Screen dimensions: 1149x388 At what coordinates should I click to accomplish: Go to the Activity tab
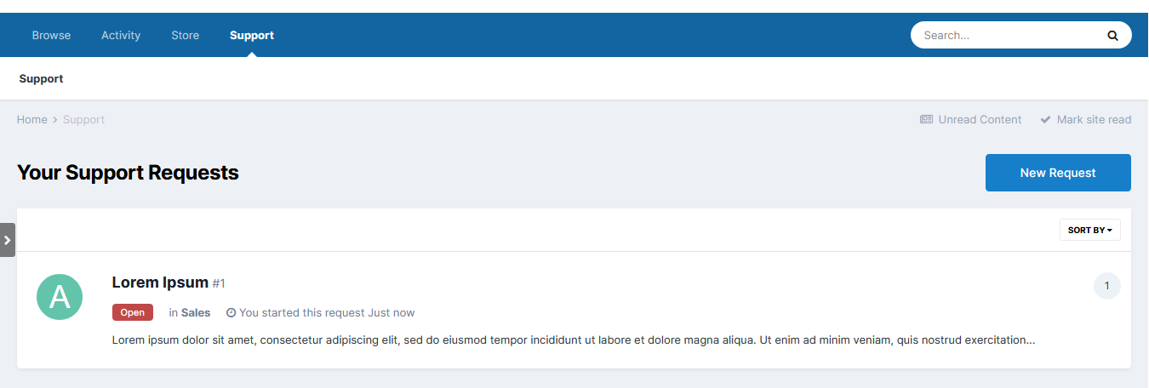[x=121, y=36]
